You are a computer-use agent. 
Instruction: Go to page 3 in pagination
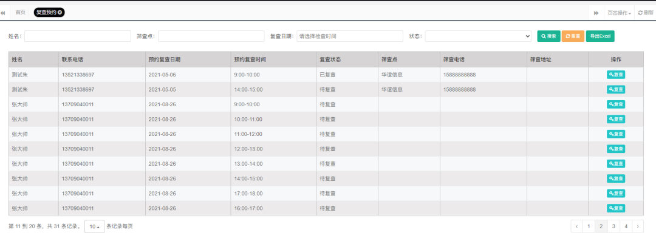click(x=613, y=226)
